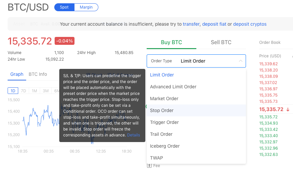293x176 pixels.
Task: Select the 1D chart interval
Action: tap(13, 91)
